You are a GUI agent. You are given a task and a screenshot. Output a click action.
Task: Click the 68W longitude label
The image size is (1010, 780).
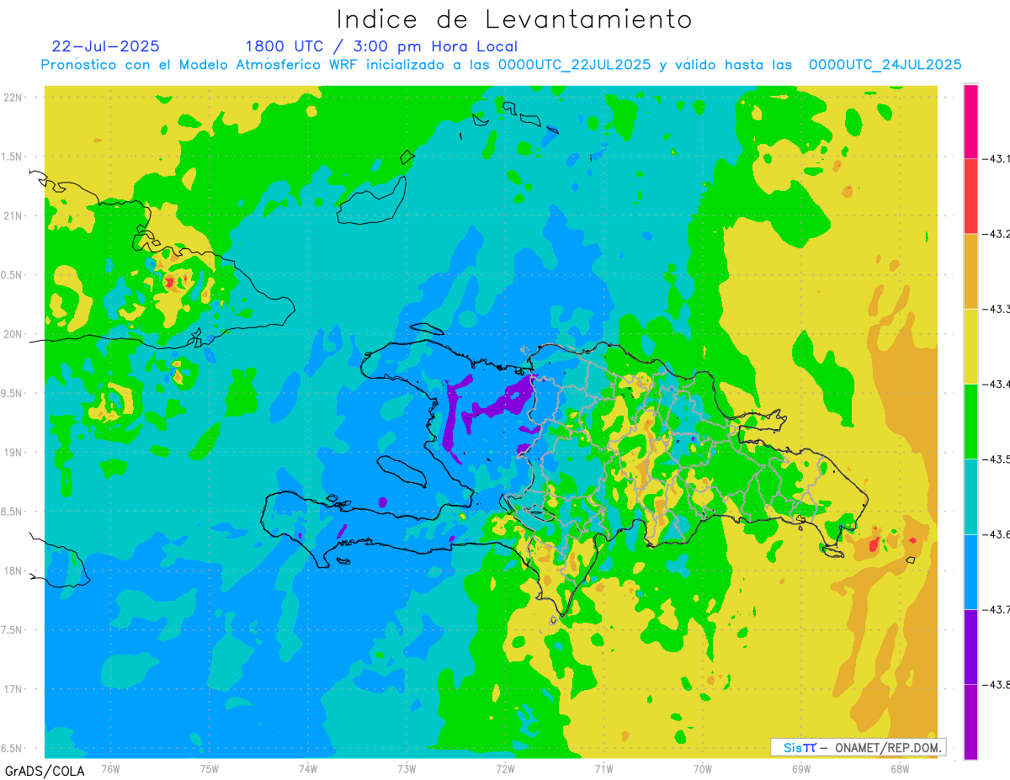click(900, 768)
